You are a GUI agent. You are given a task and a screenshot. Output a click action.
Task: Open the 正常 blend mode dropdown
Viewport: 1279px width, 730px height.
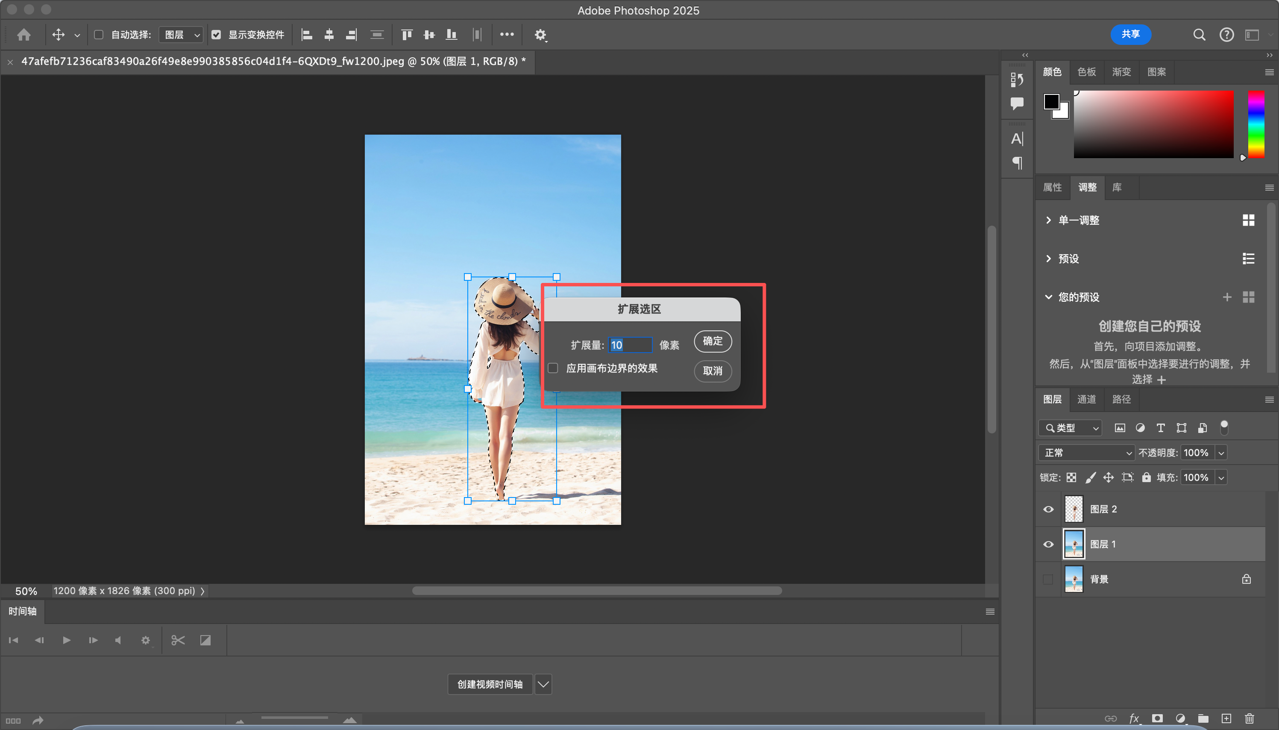tap(1085, 452)
